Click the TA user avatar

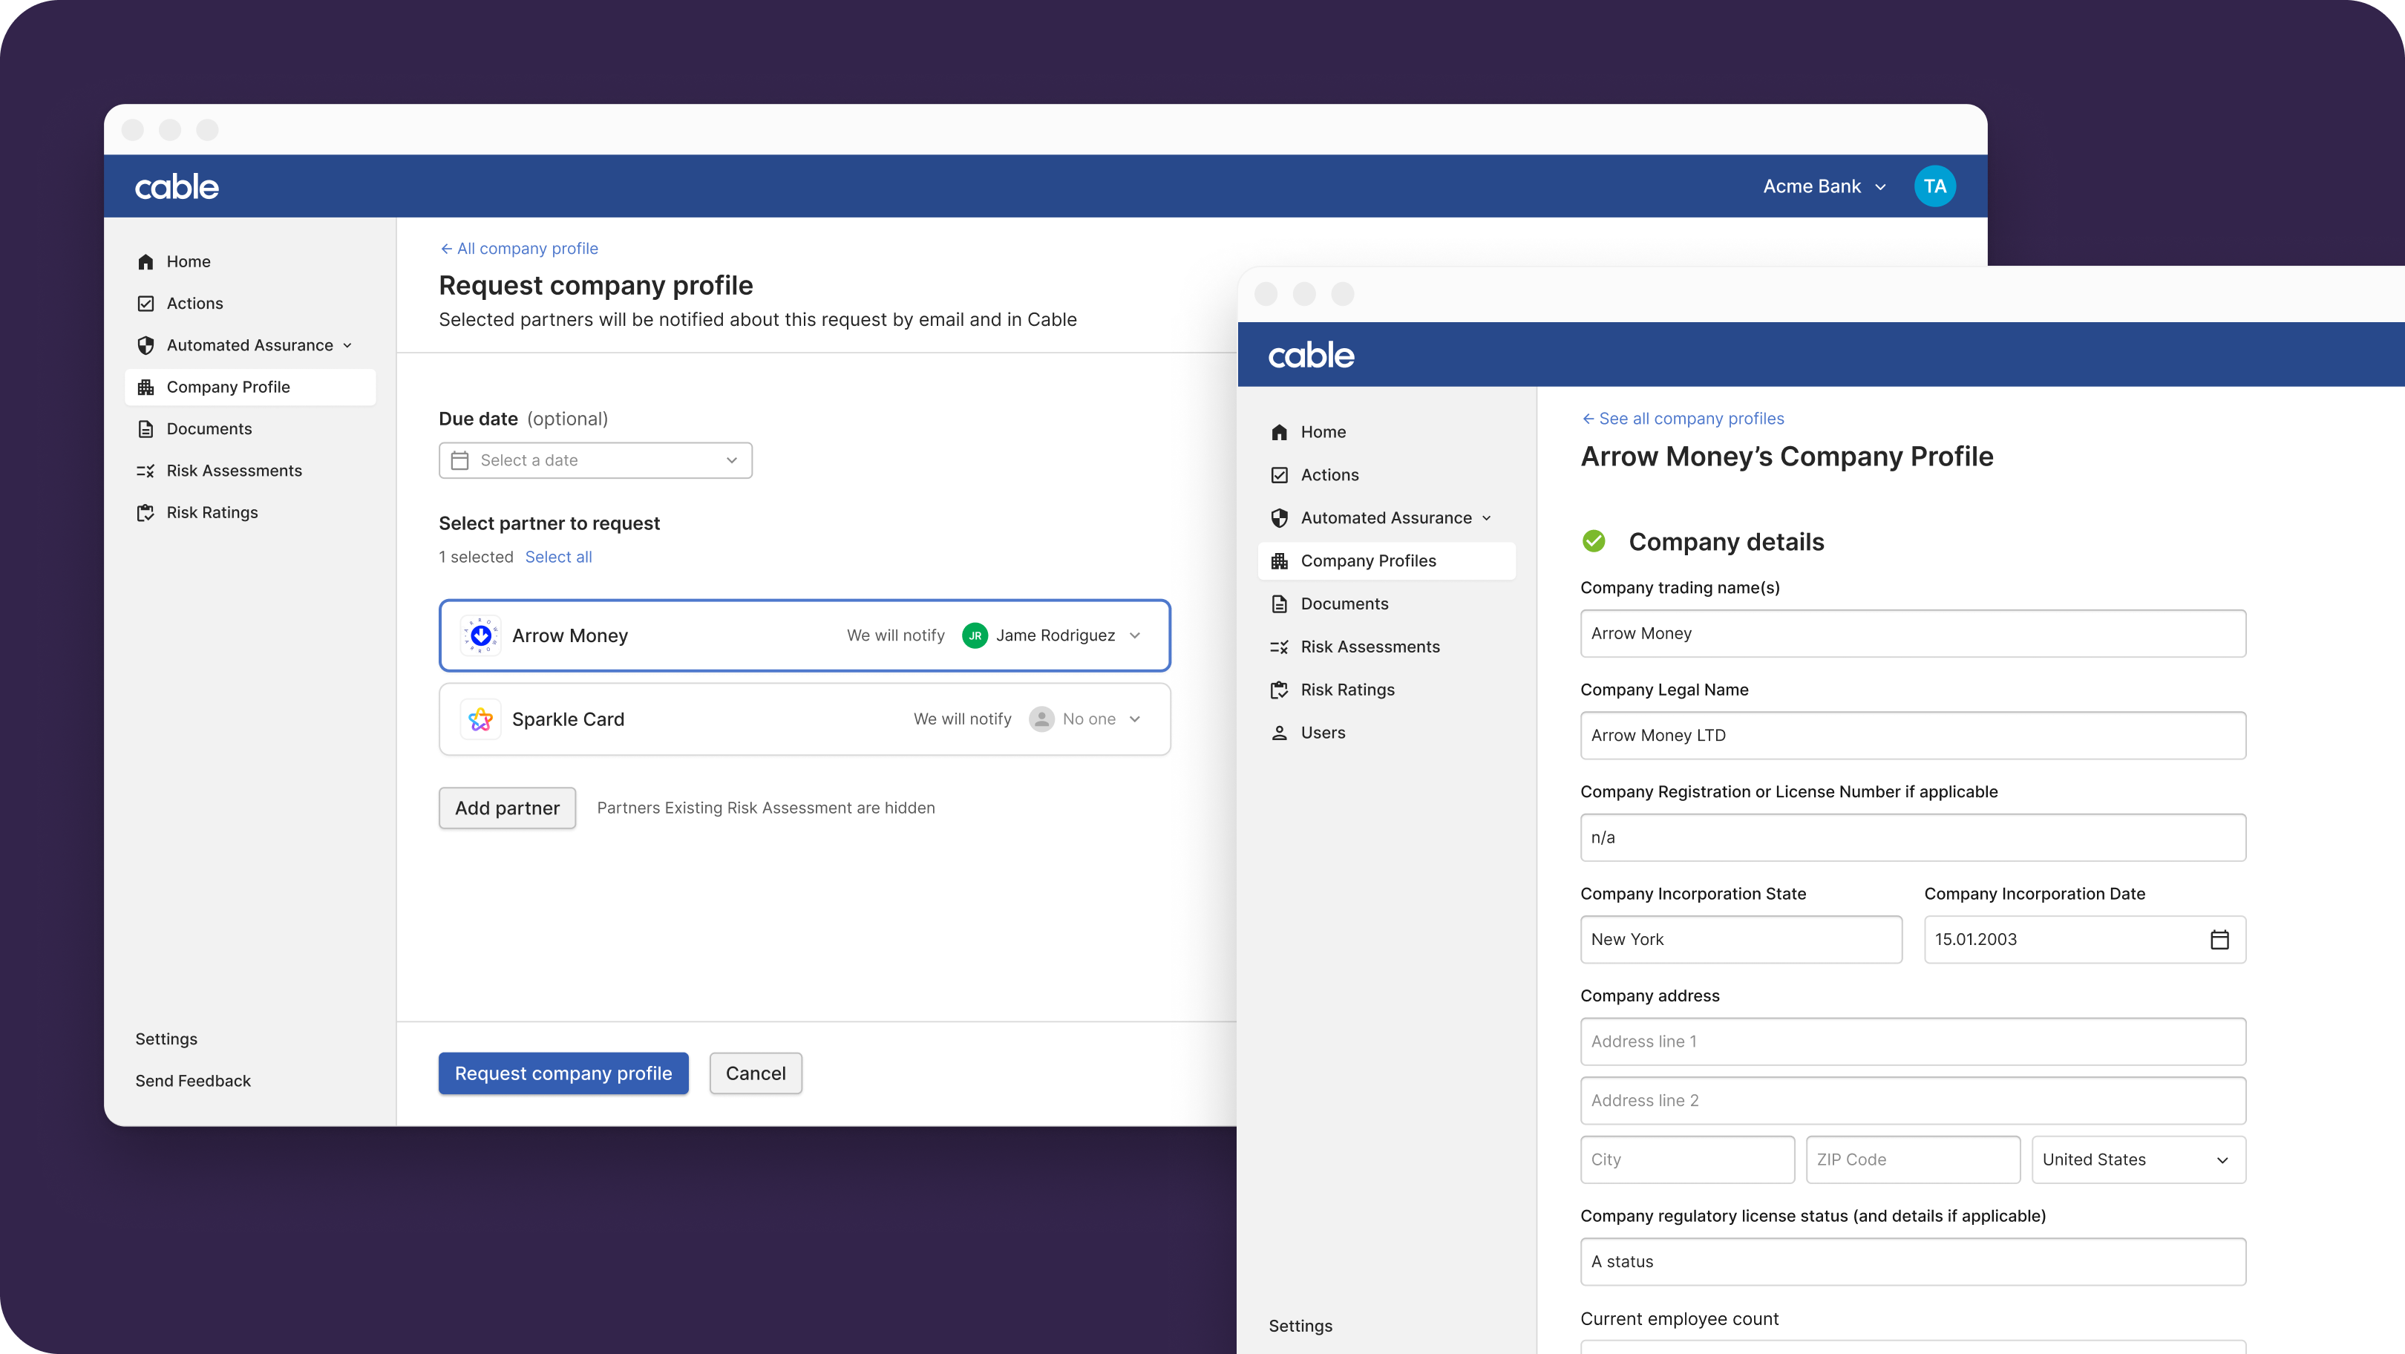pos(1934,186)
